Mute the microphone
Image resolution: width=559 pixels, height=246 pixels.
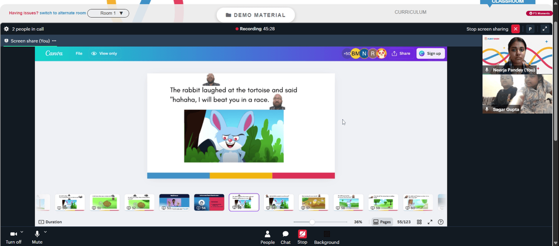(x=37, y=238)
